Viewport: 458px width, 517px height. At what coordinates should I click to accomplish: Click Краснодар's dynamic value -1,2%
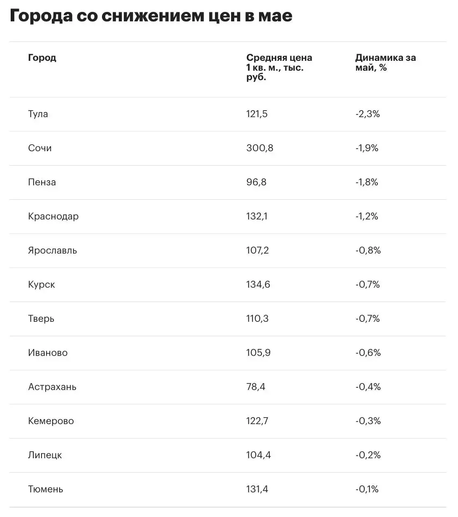367,216
